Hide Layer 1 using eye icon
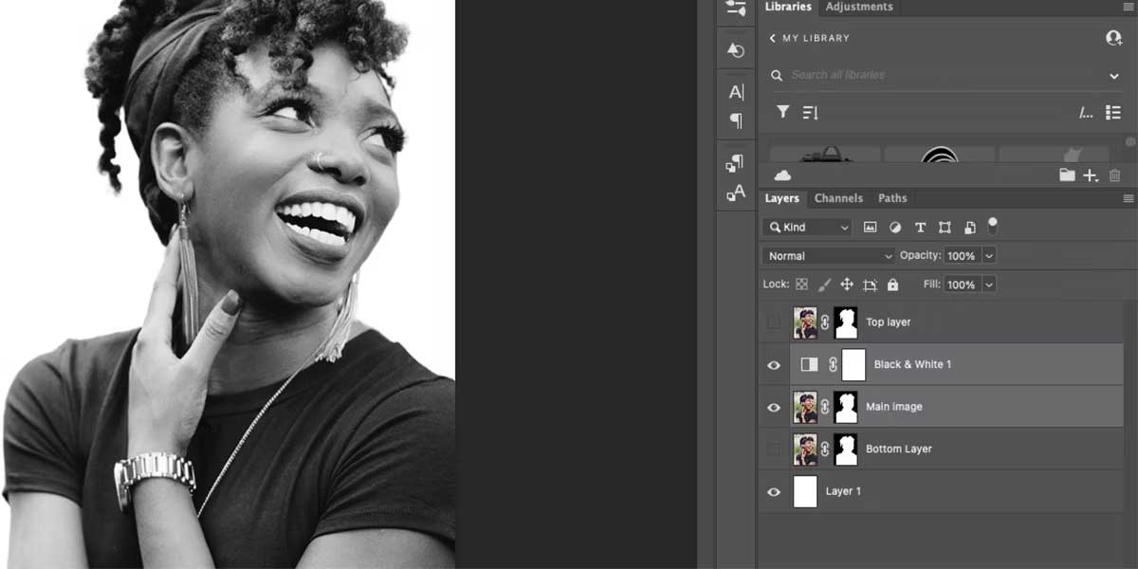Image resolution: width=1138 pixels, height=569 pixels. [x=774, y=491]
